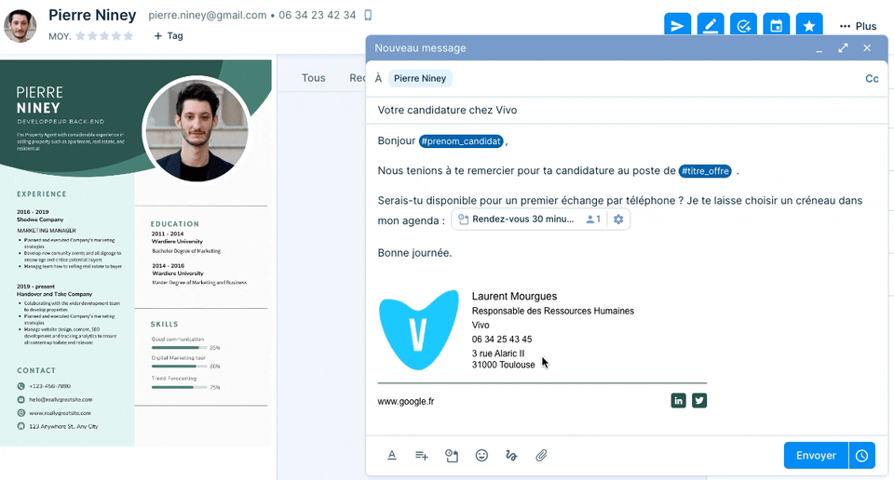
Task: Click Laurent Mourgues in the signature
Action: tap(514, 296)
